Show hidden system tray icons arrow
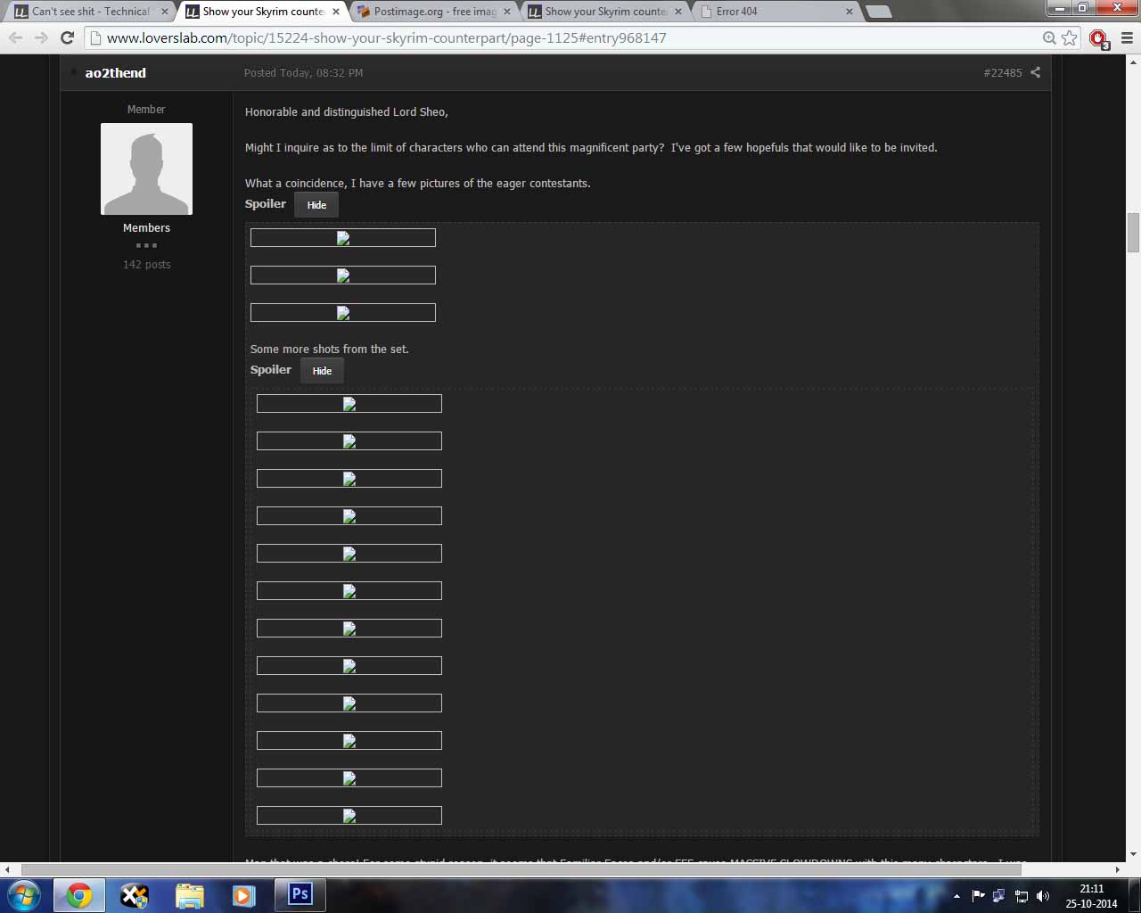Screen dimensions: 1141x913 (x=956, y=896)
